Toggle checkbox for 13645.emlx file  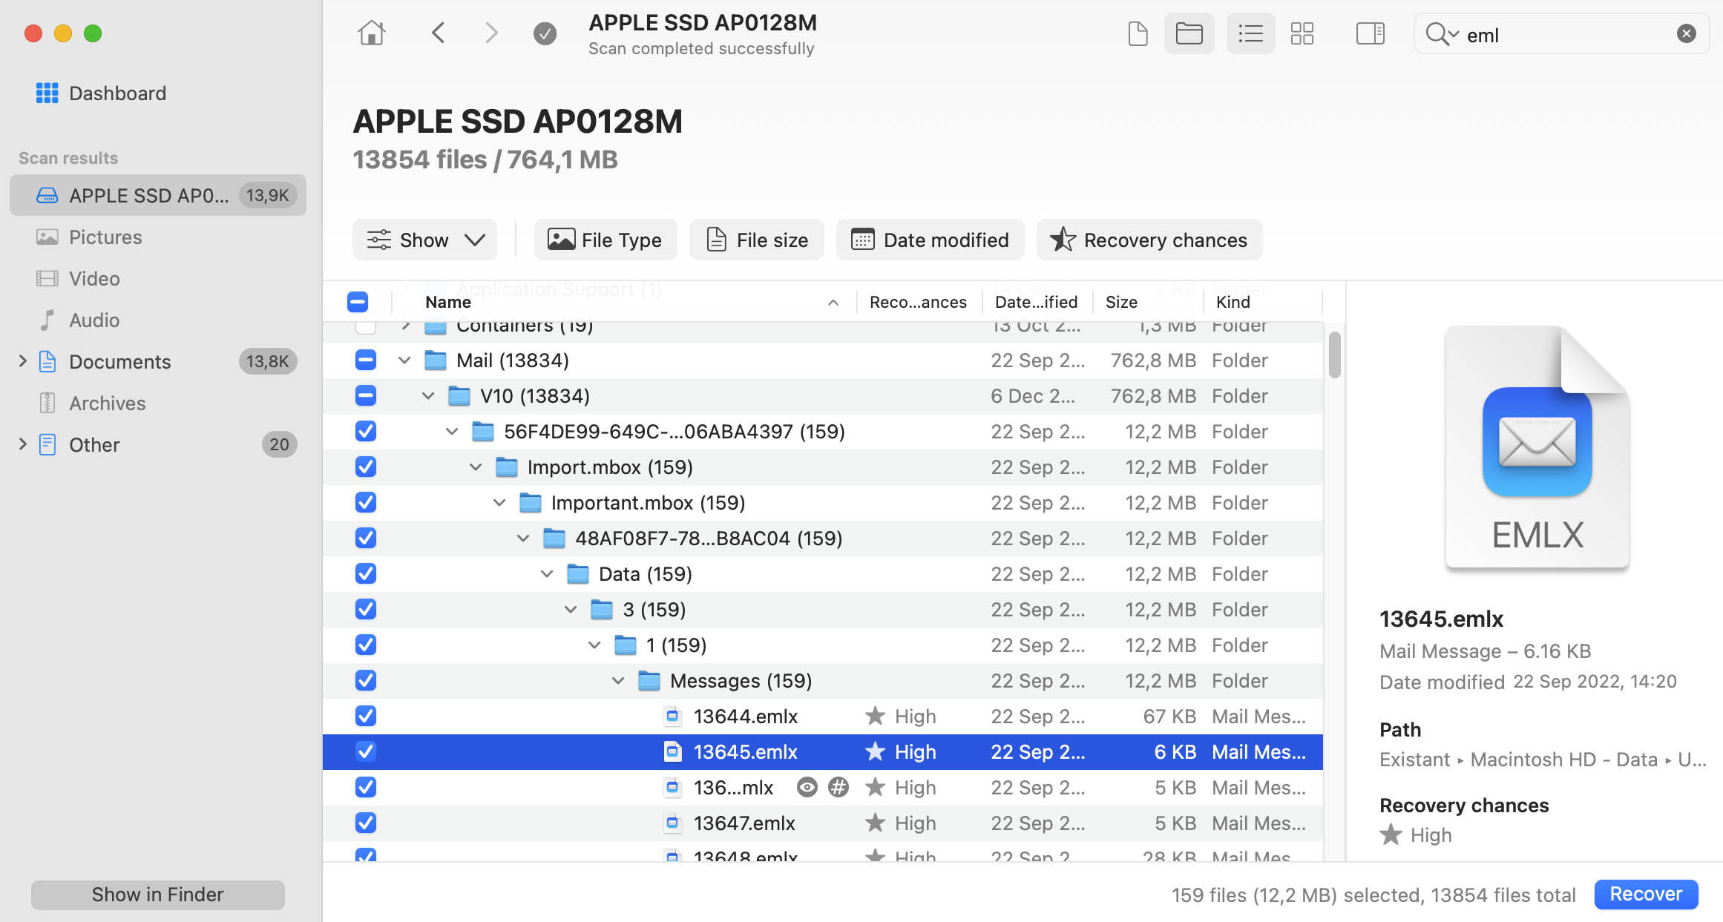point(366,751)
